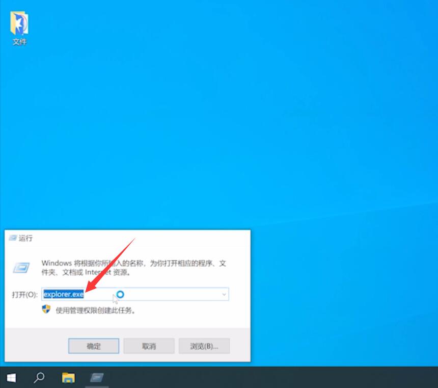438x388 pixels.
Task: Click the 运行 dialog title text
Action: 25,238
